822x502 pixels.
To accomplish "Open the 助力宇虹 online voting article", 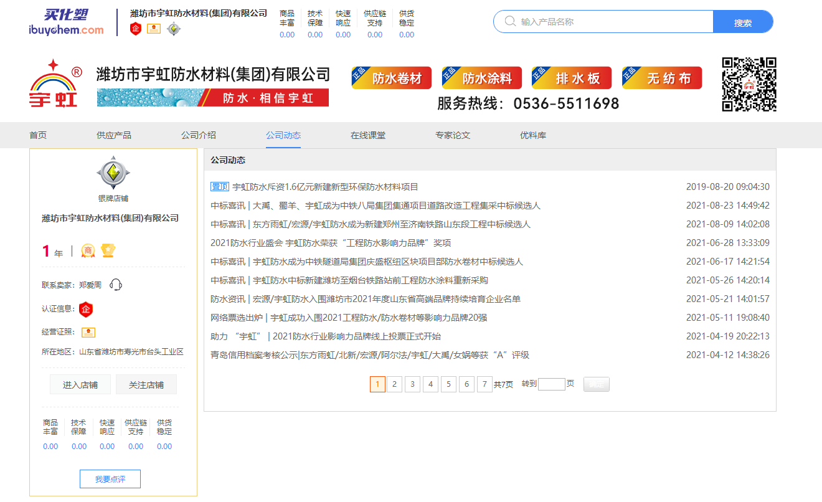I will [326, 336].
